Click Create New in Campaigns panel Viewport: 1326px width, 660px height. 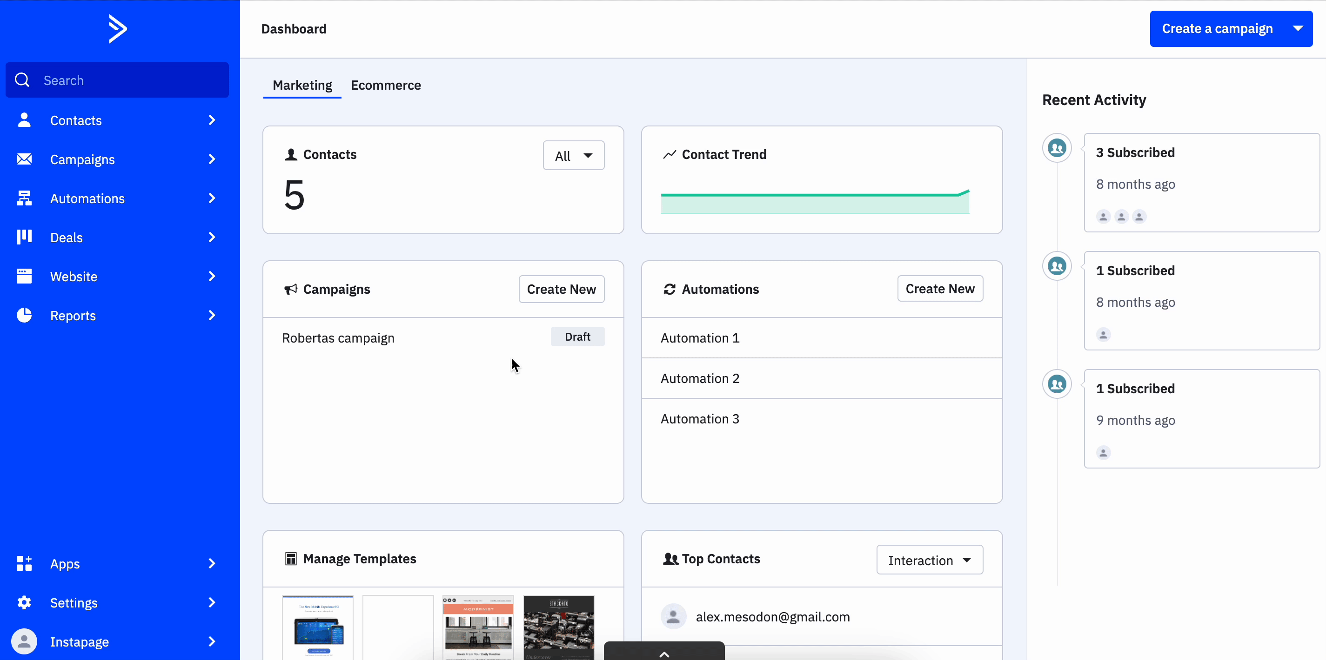(561, 289)
